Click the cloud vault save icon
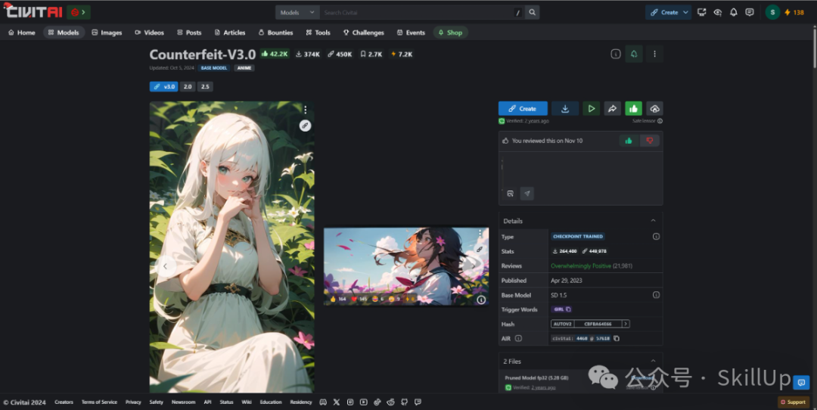817x410 pixels. tap(654, 108)
